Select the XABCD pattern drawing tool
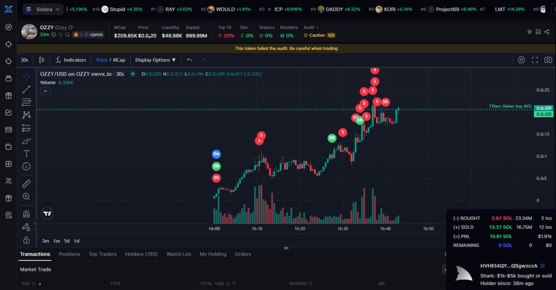Screen dimensions: 556x290 point(26,115)
